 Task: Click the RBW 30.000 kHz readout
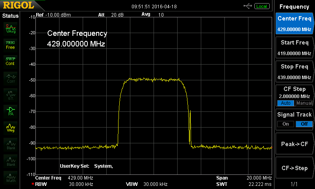click(64, 184)
